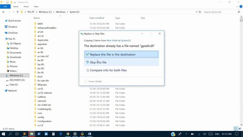Choose Skip this file option
243x137 pixels.
point(121,62)
